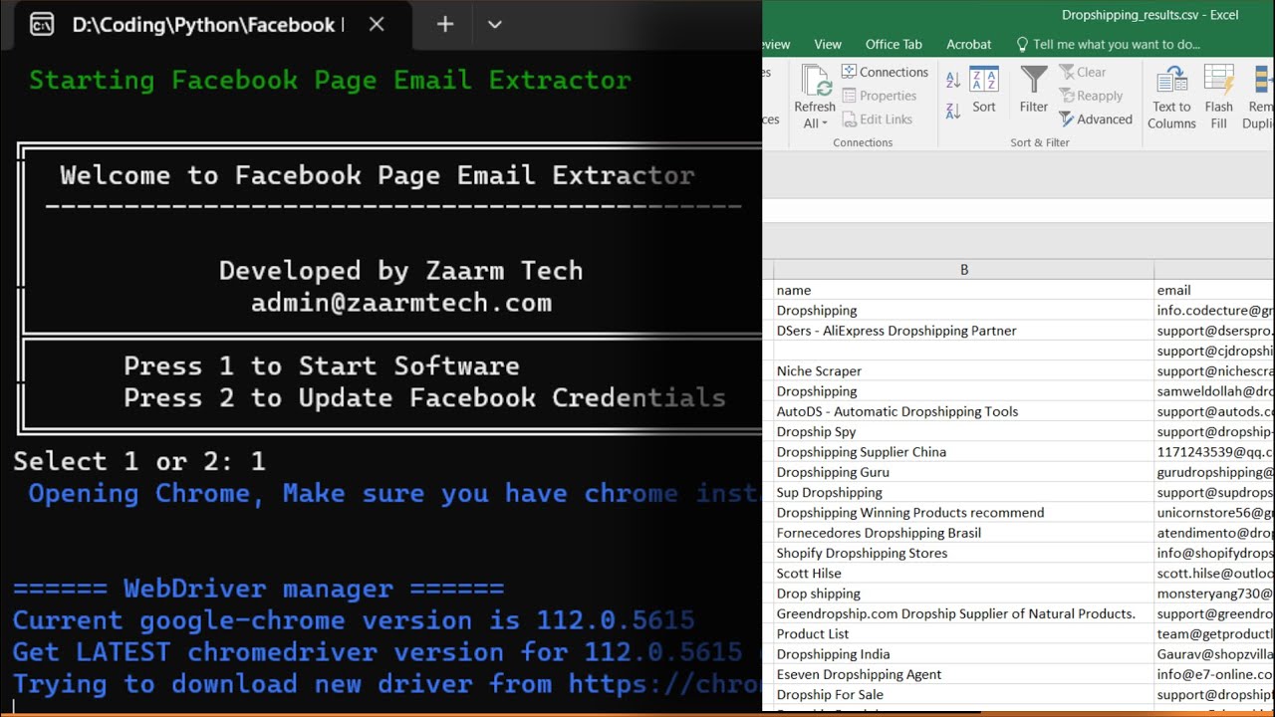Screen dimensions: 1275x717
Task: Select email cell starting 'unicornstore56'
Action: pyautogui.click(x=1215, y=512)
